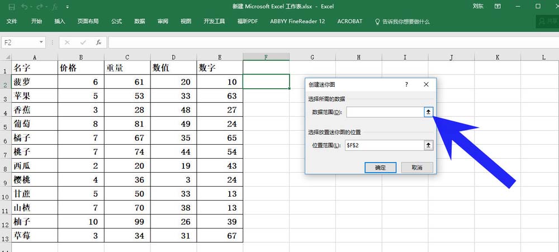This screenshot has width=559, height=252.
Task: Click the Undo arrow icon
Action: pyautogui.click(x=24, y=6)
